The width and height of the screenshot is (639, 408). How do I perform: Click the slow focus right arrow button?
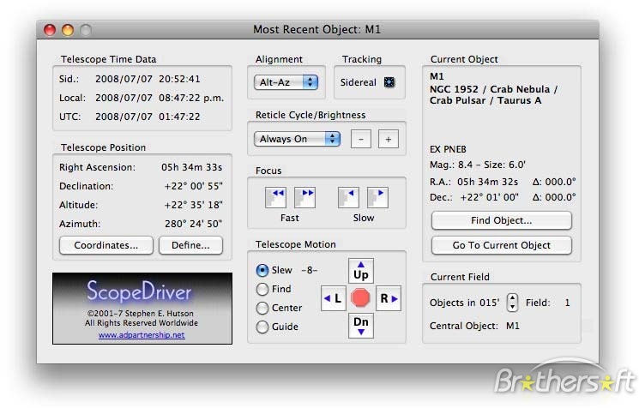(377, 197)
